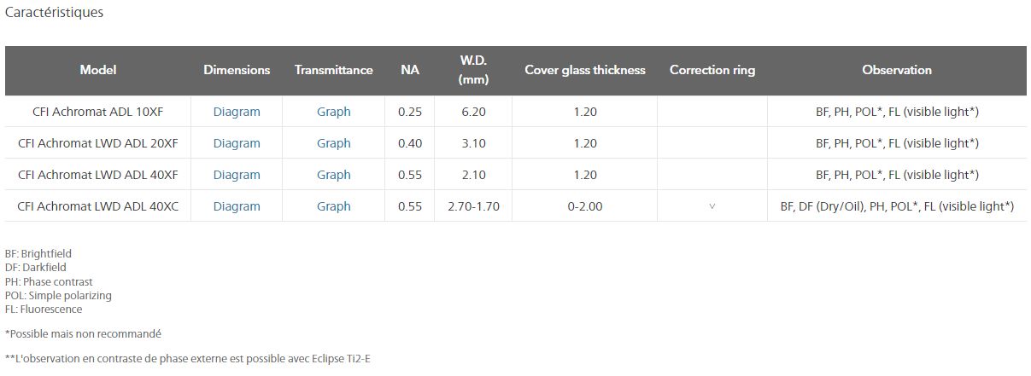
Task: Open Diagram link for LWD ADL 40XF
Action: pos(237,175)
